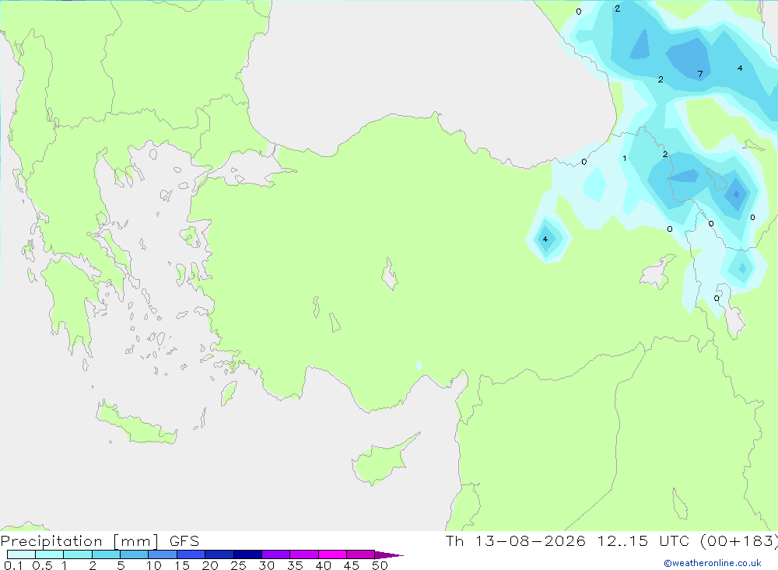Click the 2–5 mm legend color swatch
778x570 pixels.
coord(106,554)
